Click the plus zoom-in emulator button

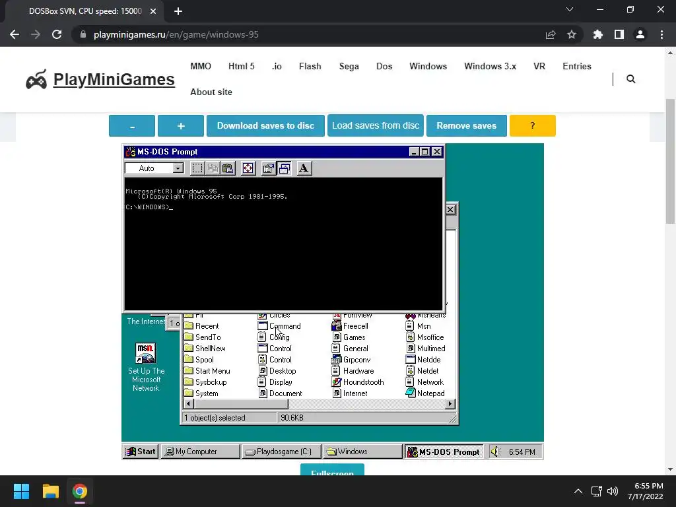[x=181, y=126]
